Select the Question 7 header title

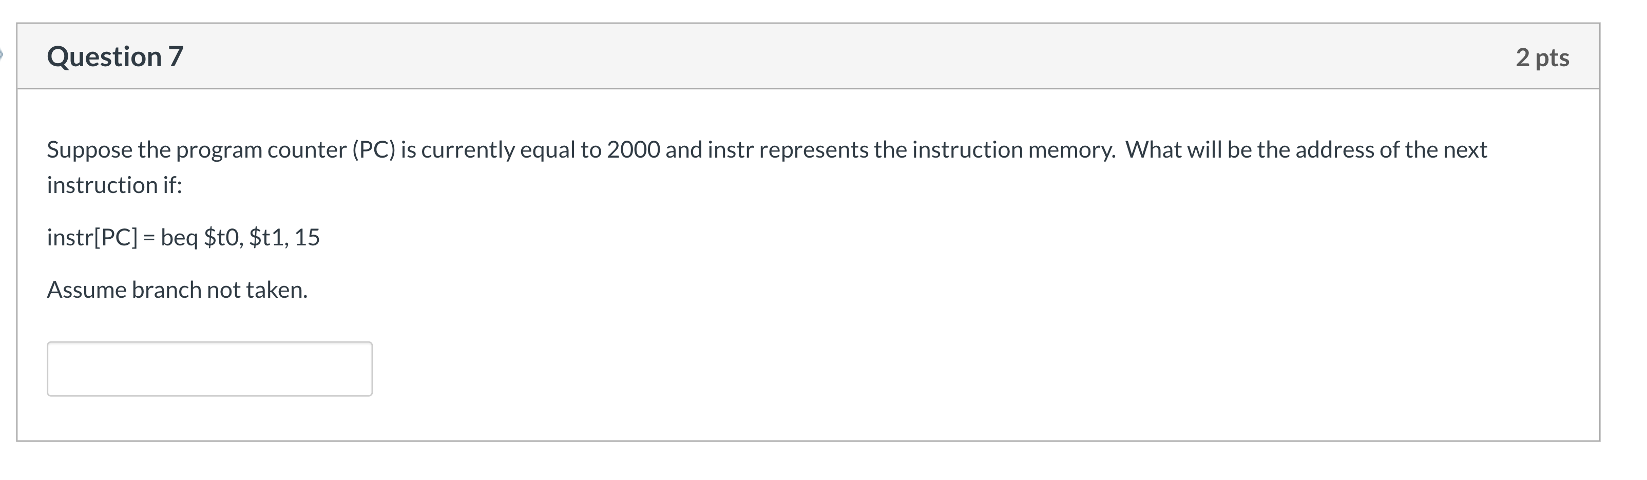tap(117, 56)
